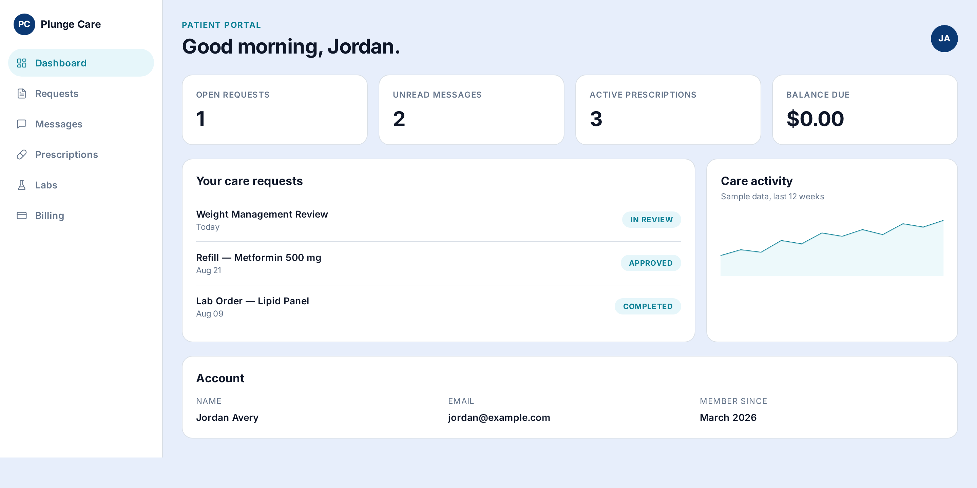The height and width of the screenshot is (488, 977).
Task: Select the Balance Due stat card
Action: 865,109
